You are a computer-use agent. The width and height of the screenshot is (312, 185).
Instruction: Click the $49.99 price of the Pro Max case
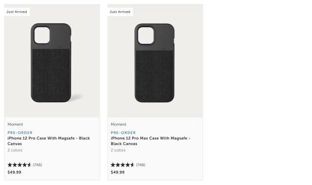117,172
